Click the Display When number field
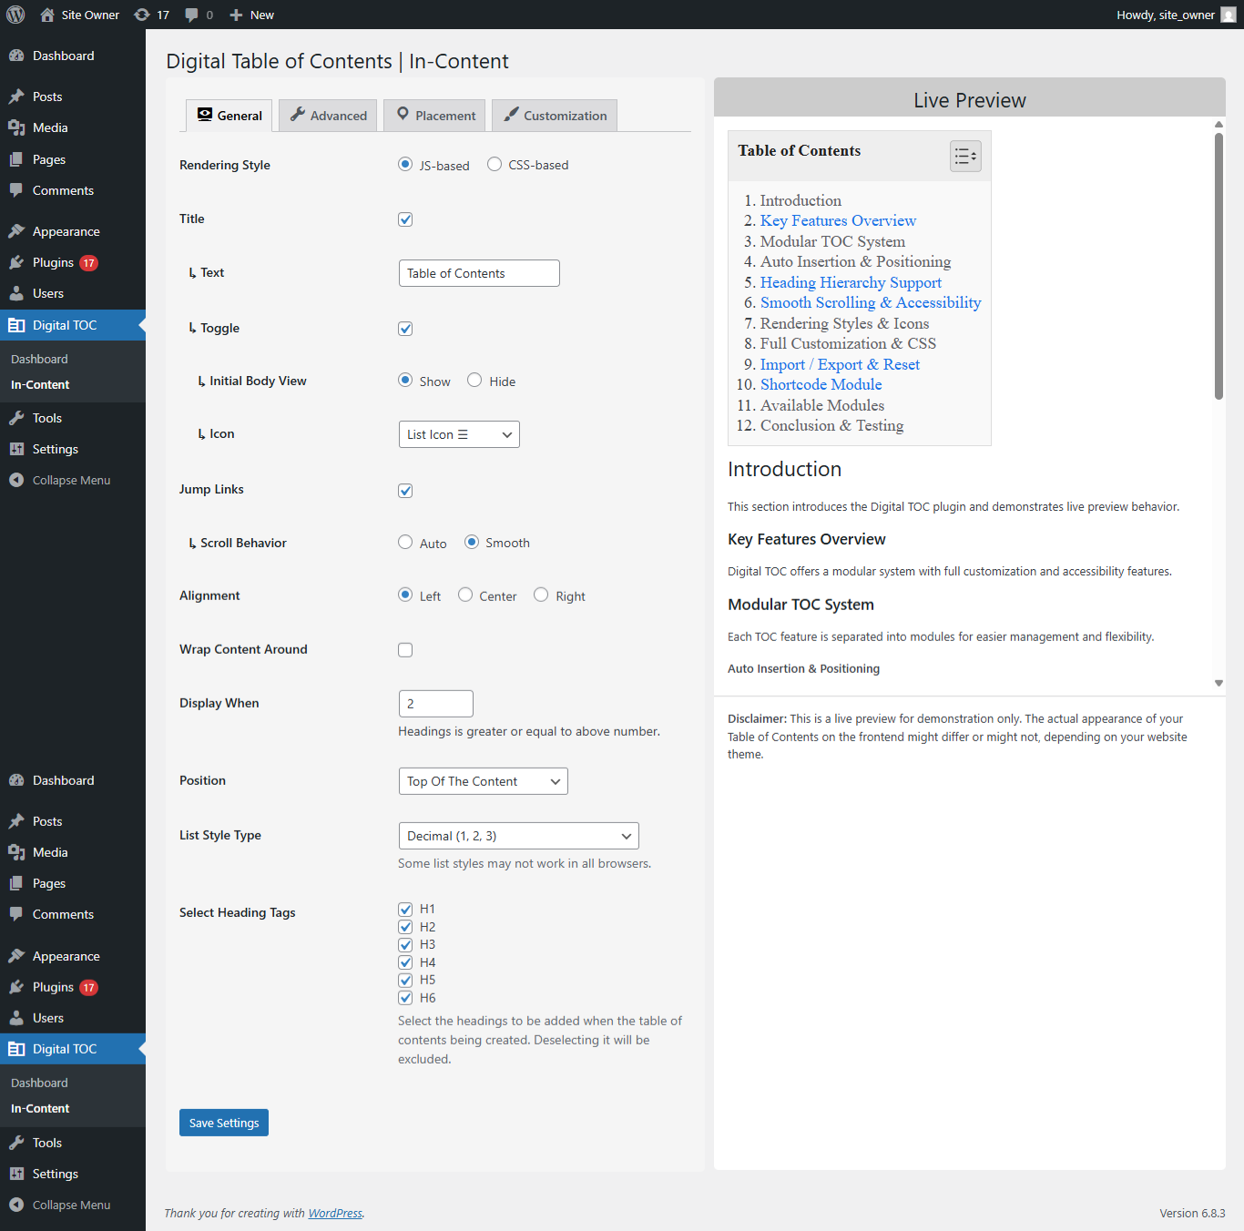The height and width of the screenshot is (1231, 1244). (435, 703)
